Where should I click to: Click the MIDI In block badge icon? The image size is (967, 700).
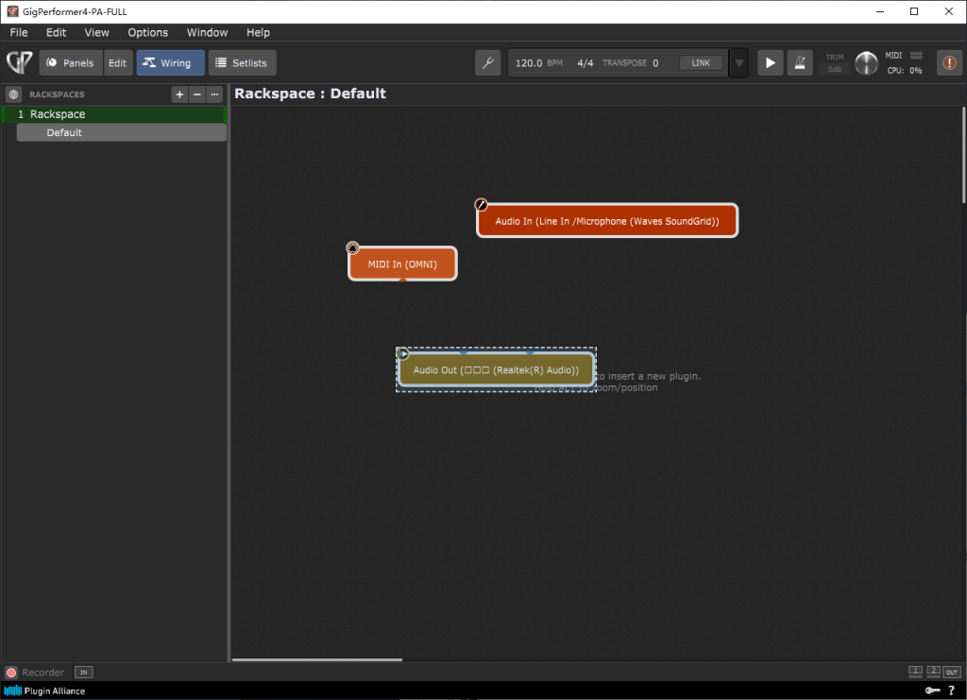click(x=353, y=248)
